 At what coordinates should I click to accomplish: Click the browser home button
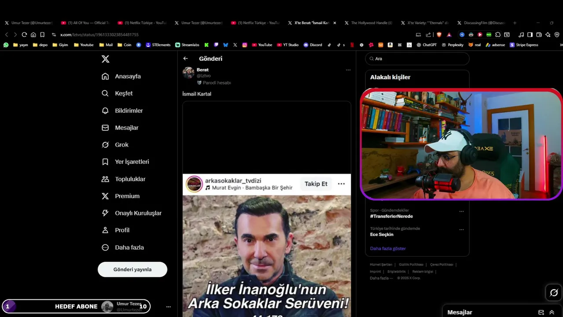coord(33,34)
